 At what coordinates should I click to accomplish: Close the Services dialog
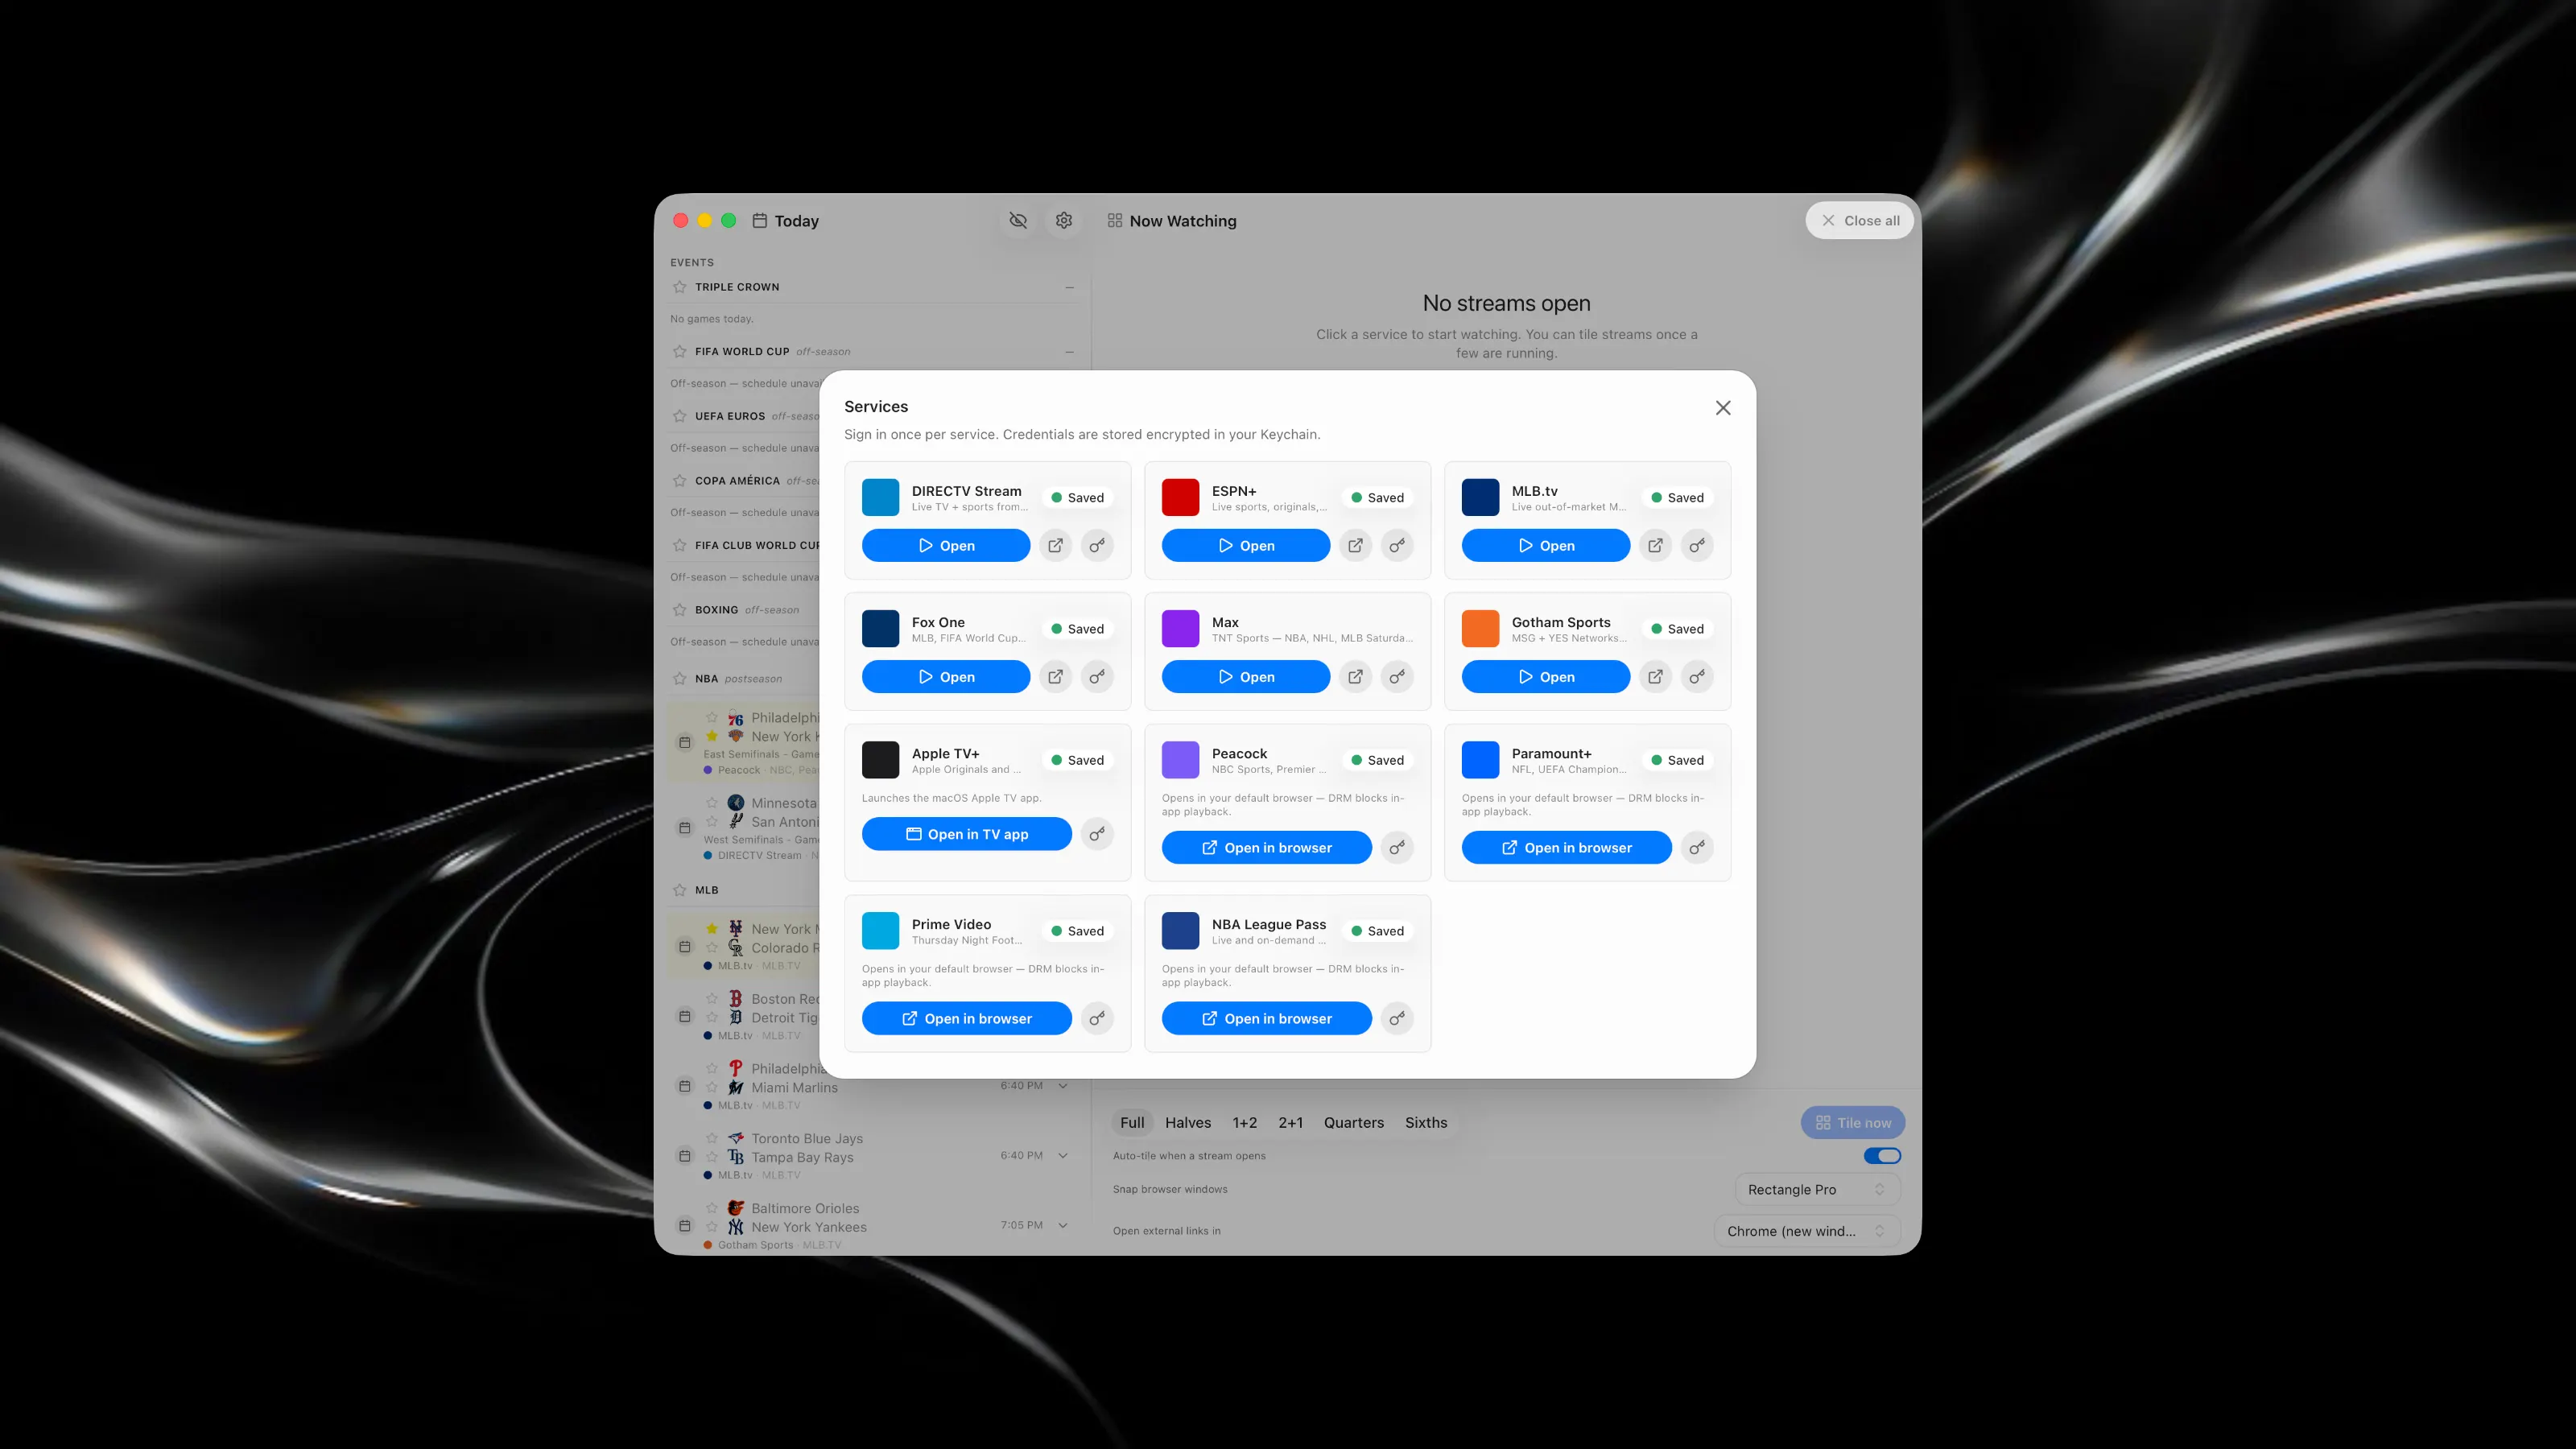(x=1723, y=407)
